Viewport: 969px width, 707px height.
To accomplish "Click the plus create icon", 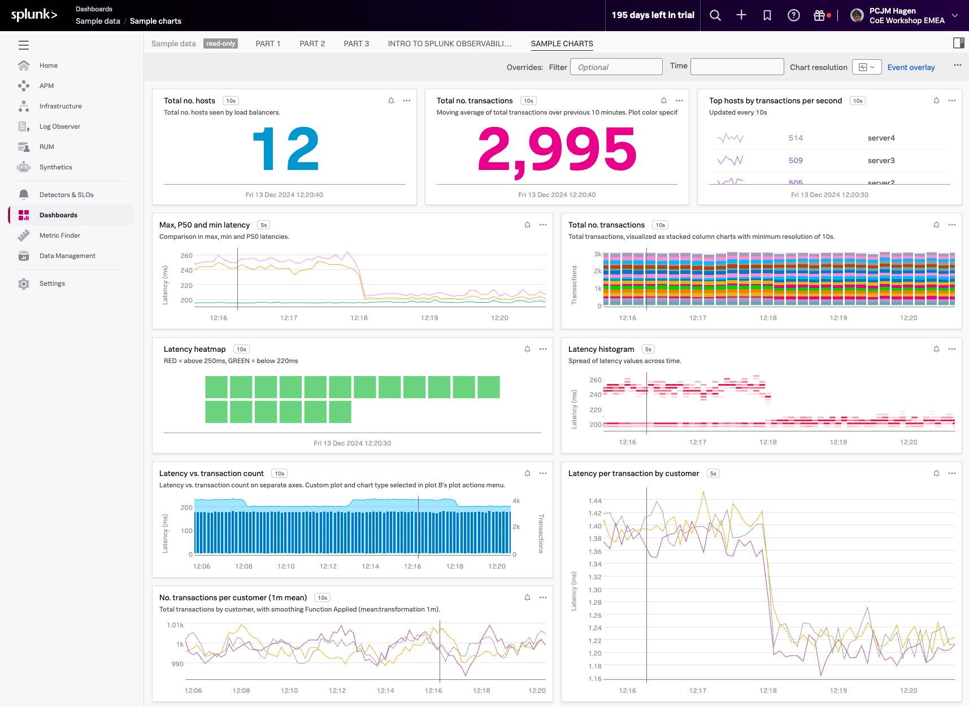I will point(741,15).
